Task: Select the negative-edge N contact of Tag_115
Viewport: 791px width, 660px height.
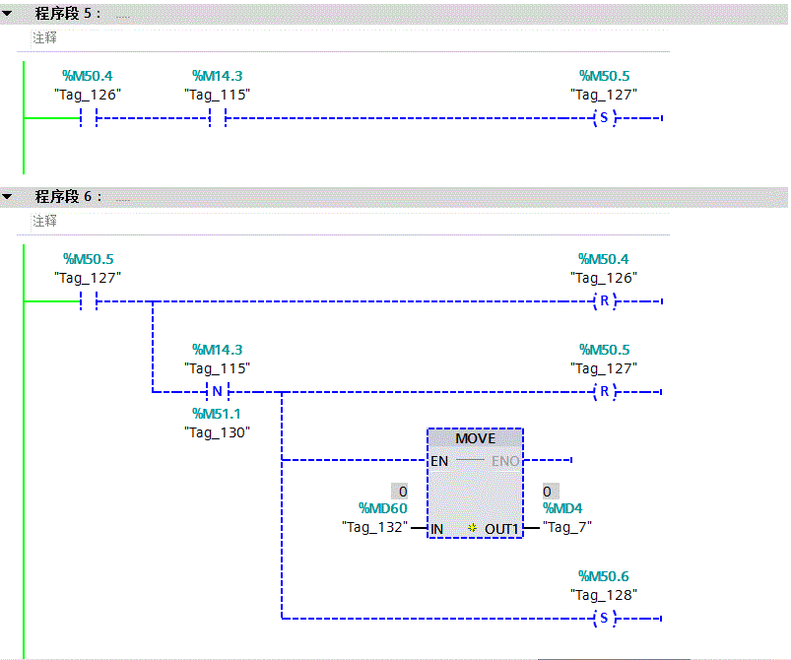Action: (x=218, y=391)
